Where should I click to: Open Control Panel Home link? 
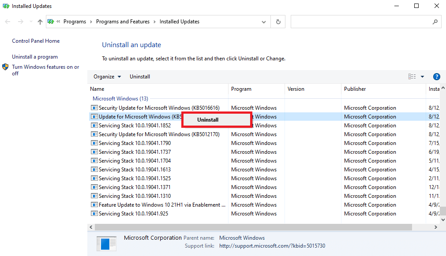[x=36, y=41]
